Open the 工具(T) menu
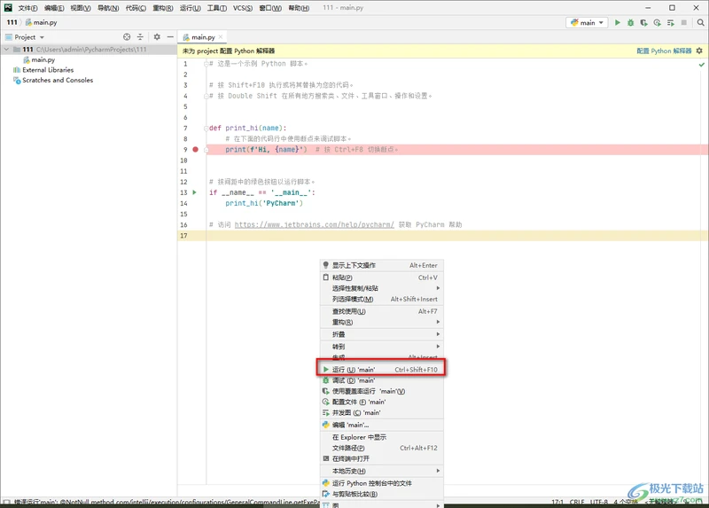This screenshot has height=508, width=709. pos(216,8)
